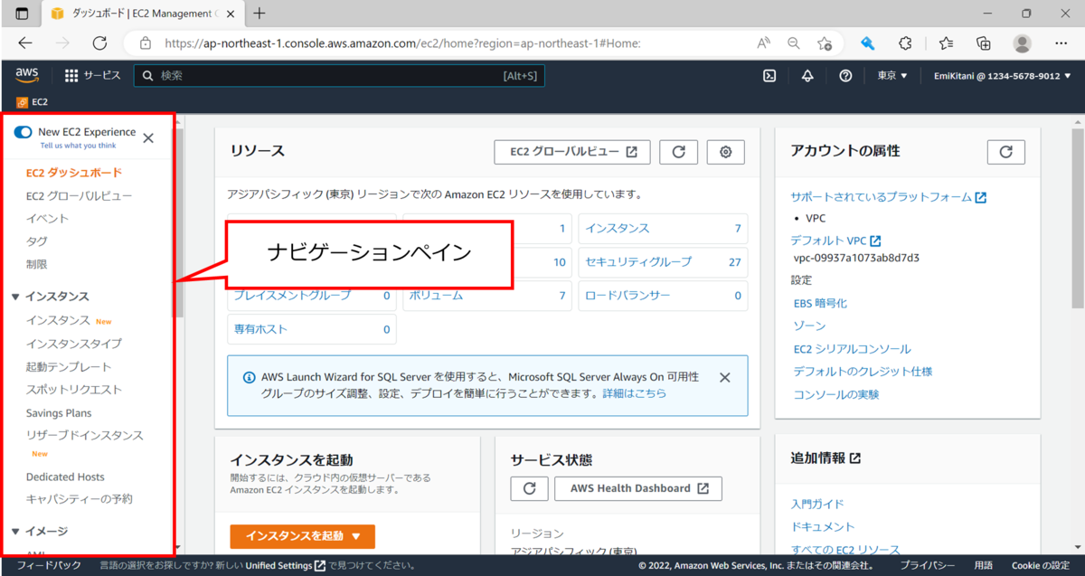Open Dedicated Hosts in navigation pane

pyautogui.click(x=65, y=477)
